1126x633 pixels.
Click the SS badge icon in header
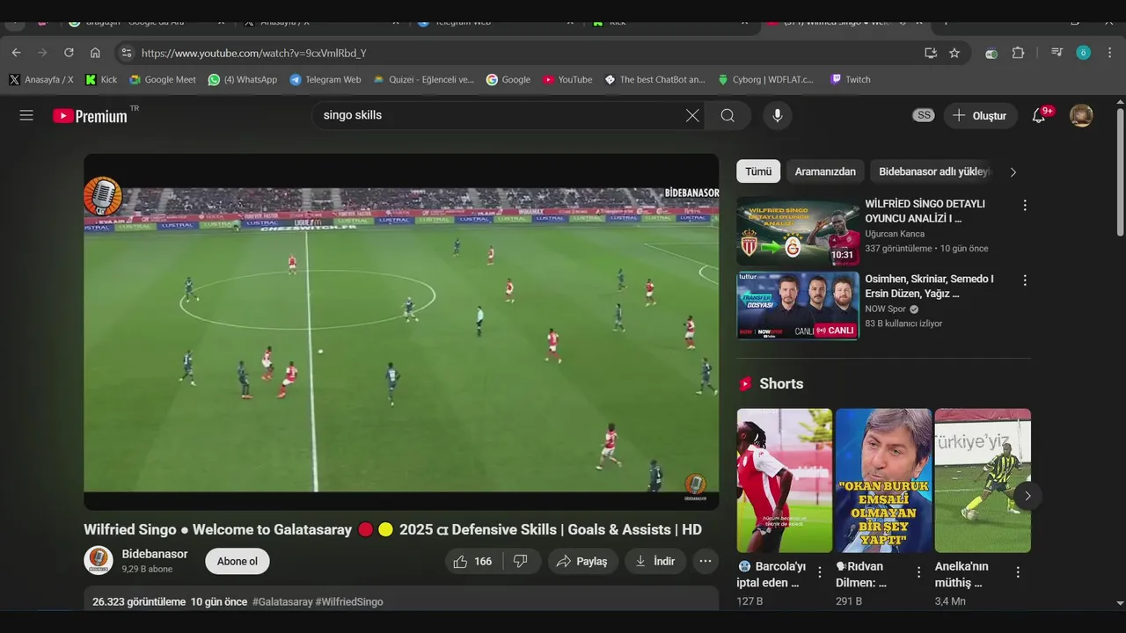(x=923, y=115)
